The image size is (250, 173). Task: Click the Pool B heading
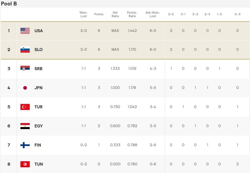[x=9, y=4]
